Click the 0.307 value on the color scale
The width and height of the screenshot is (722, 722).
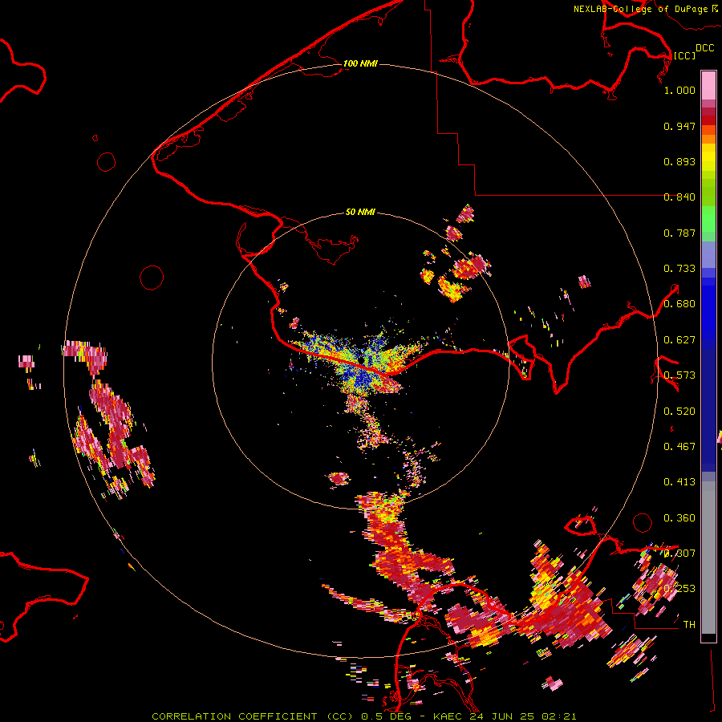click(679, 554)
